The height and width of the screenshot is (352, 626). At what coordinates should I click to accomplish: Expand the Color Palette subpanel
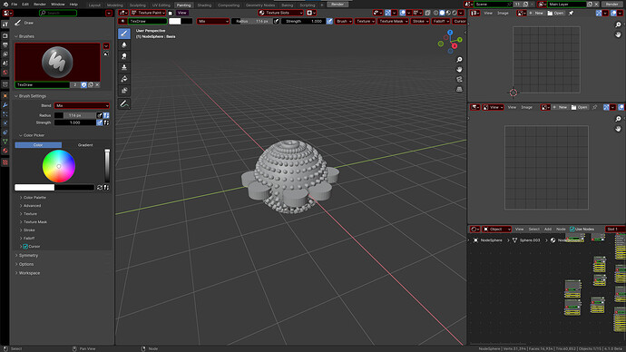coord(34,198)
